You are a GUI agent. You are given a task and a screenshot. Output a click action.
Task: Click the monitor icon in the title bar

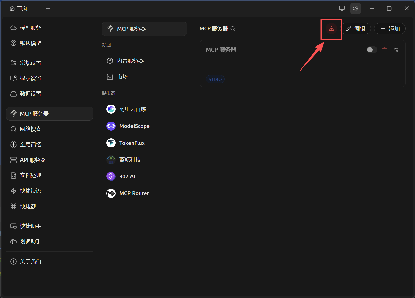click(342, 8)
